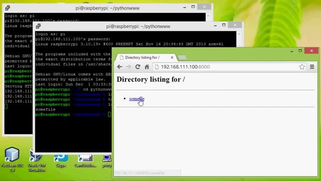Viewport: 321px width, 181px height.
Task: Maximize the back PuTTY terminal window
Action: [193, 7]
